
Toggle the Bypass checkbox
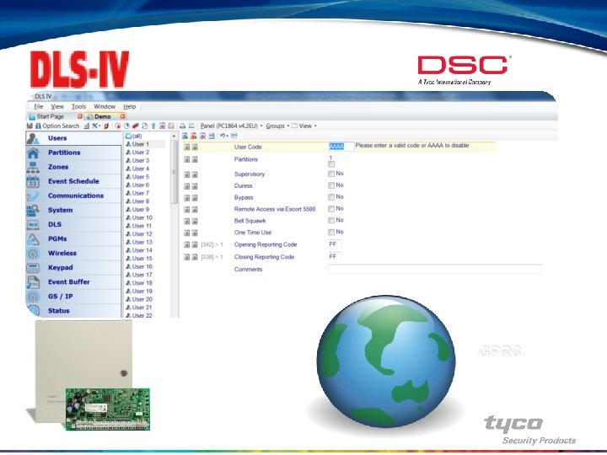point(331,197)
